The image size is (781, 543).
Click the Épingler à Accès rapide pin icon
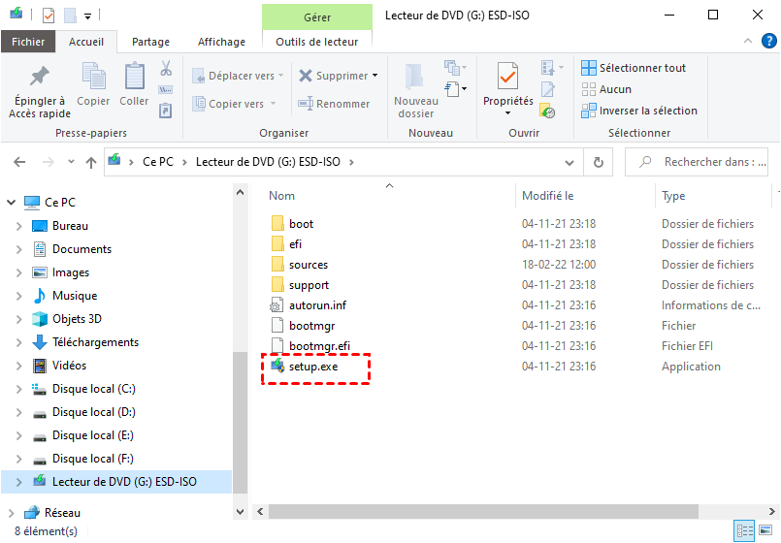coord(40,77)
